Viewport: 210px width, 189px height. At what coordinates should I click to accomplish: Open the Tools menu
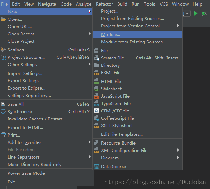[x=150, y=4]
